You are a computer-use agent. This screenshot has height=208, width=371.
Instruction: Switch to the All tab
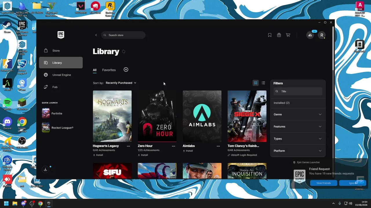click(x=95, y=70)
